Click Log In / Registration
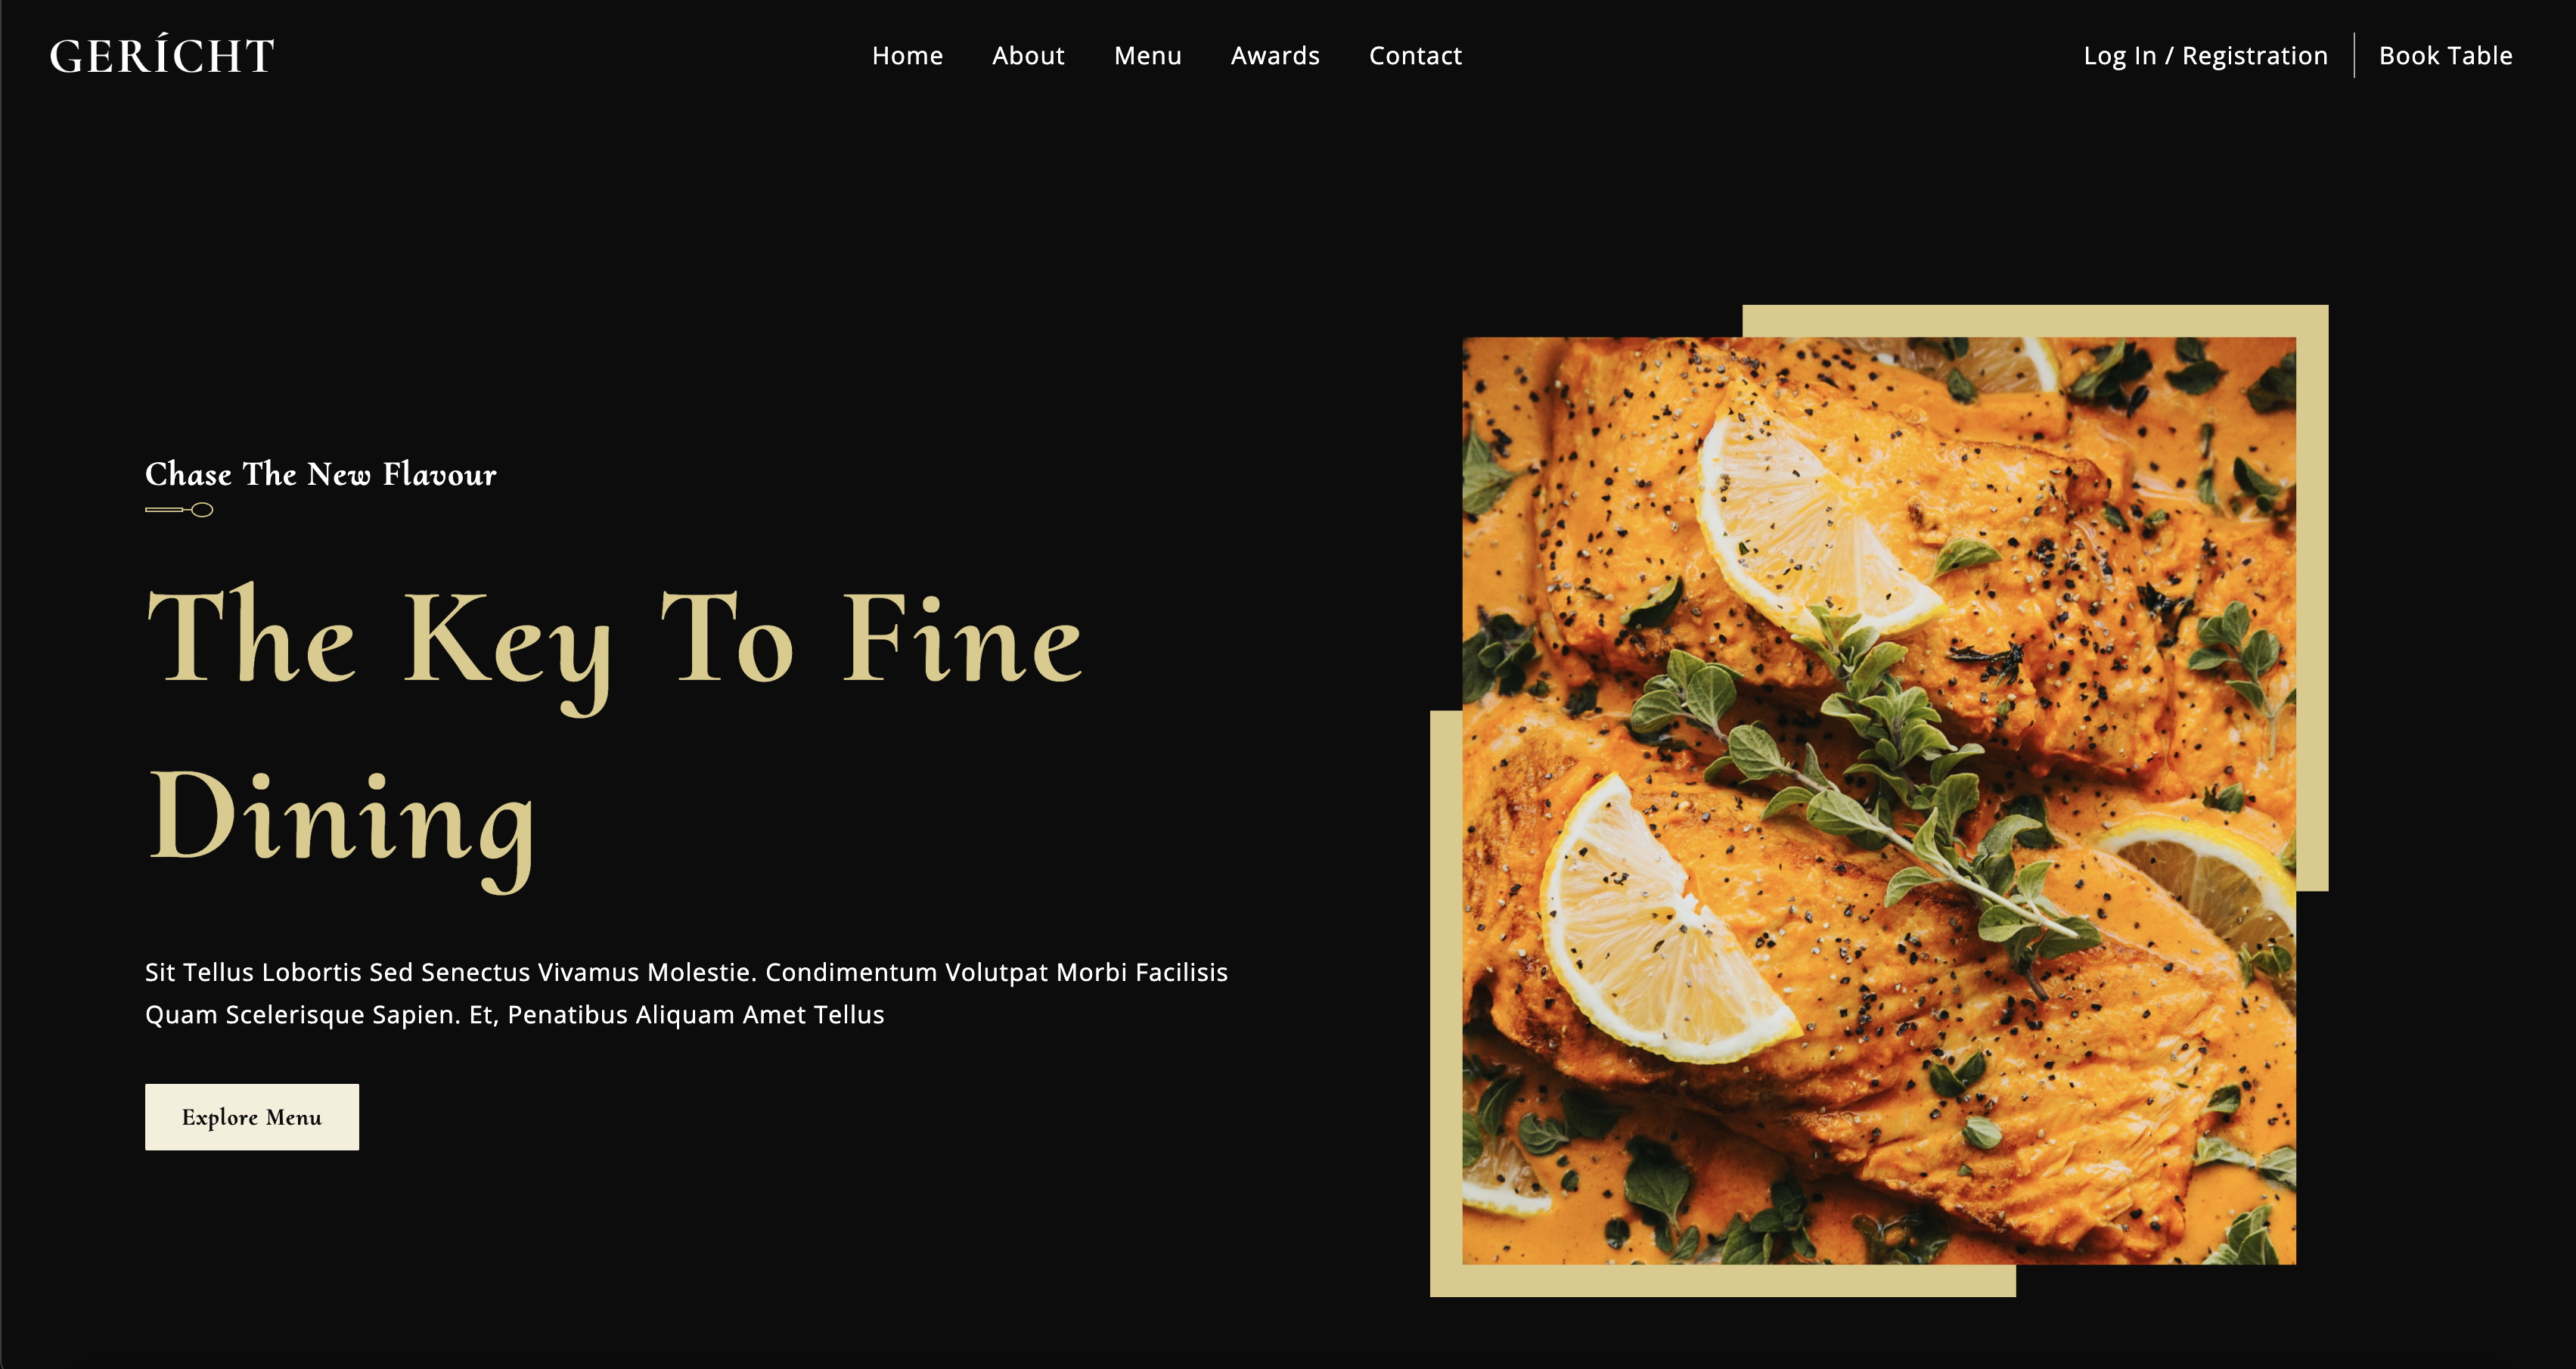Viewport: 2576px width, 1369px height. point(2205,56)
